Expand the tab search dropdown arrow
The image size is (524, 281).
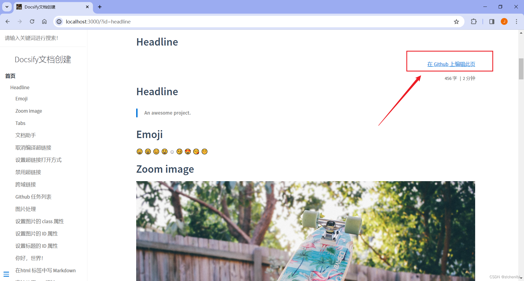(7, 7)
